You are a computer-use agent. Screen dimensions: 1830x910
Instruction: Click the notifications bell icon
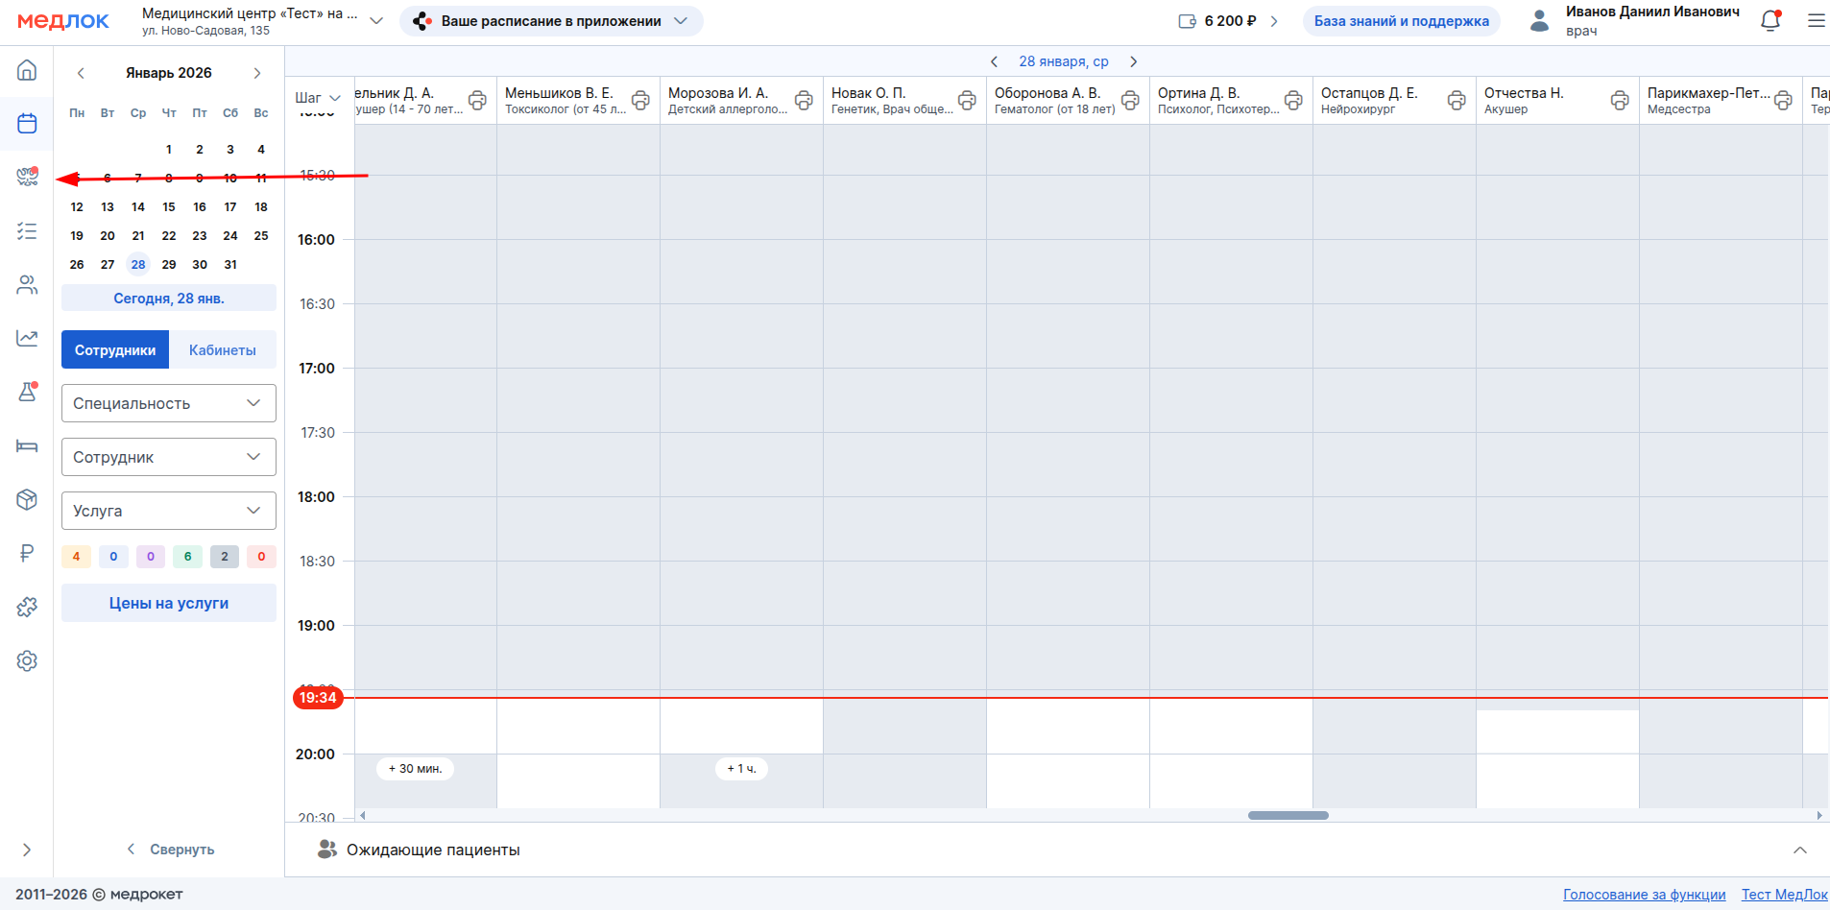1770,21
